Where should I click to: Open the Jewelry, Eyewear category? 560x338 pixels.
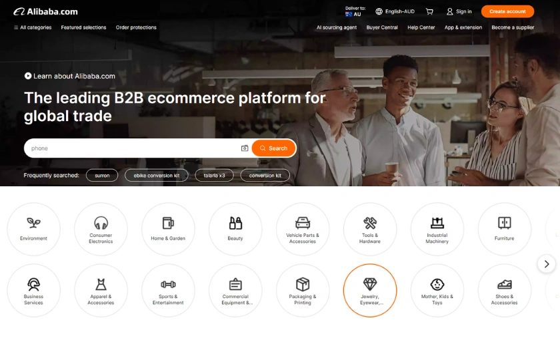click(x=370, y=290)
